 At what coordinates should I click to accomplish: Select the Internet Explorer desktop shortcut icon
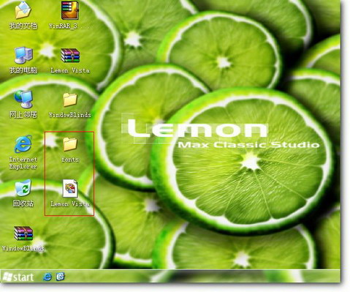(x=23, y=144)
